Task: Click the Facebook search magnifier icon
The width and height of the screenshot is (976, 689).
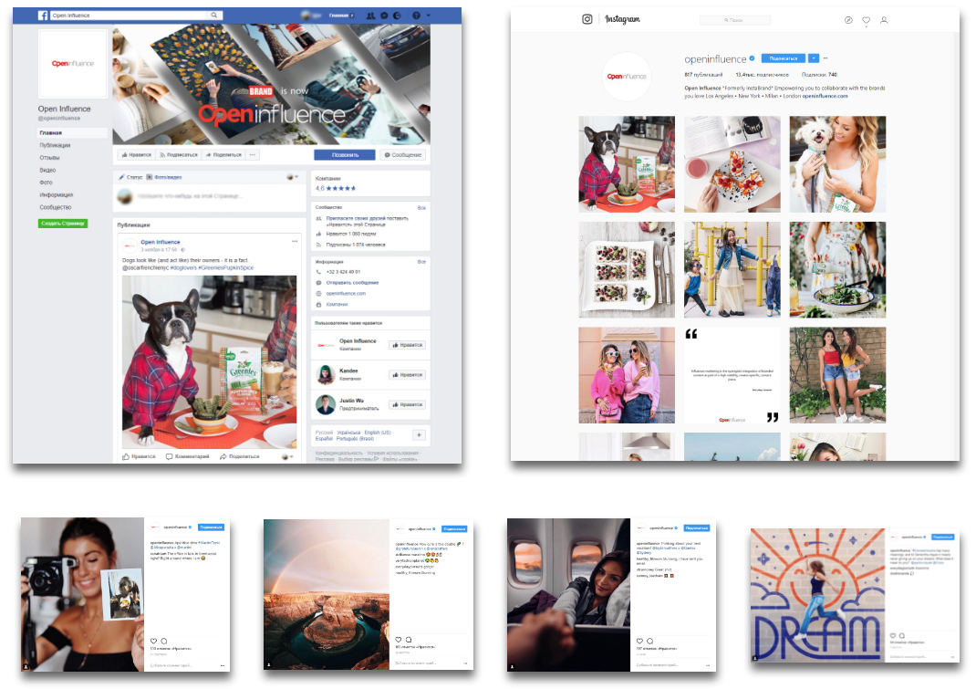Action: click(214, 15)
